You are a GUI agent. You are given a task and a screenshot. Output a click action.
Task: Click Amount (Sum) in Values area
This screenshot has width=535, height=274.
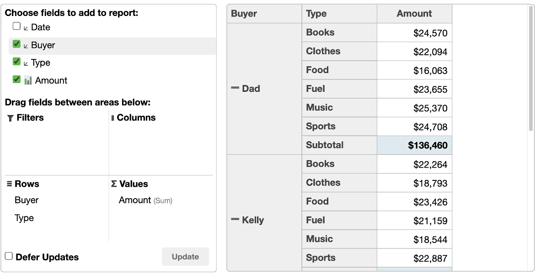pos(146,200)
